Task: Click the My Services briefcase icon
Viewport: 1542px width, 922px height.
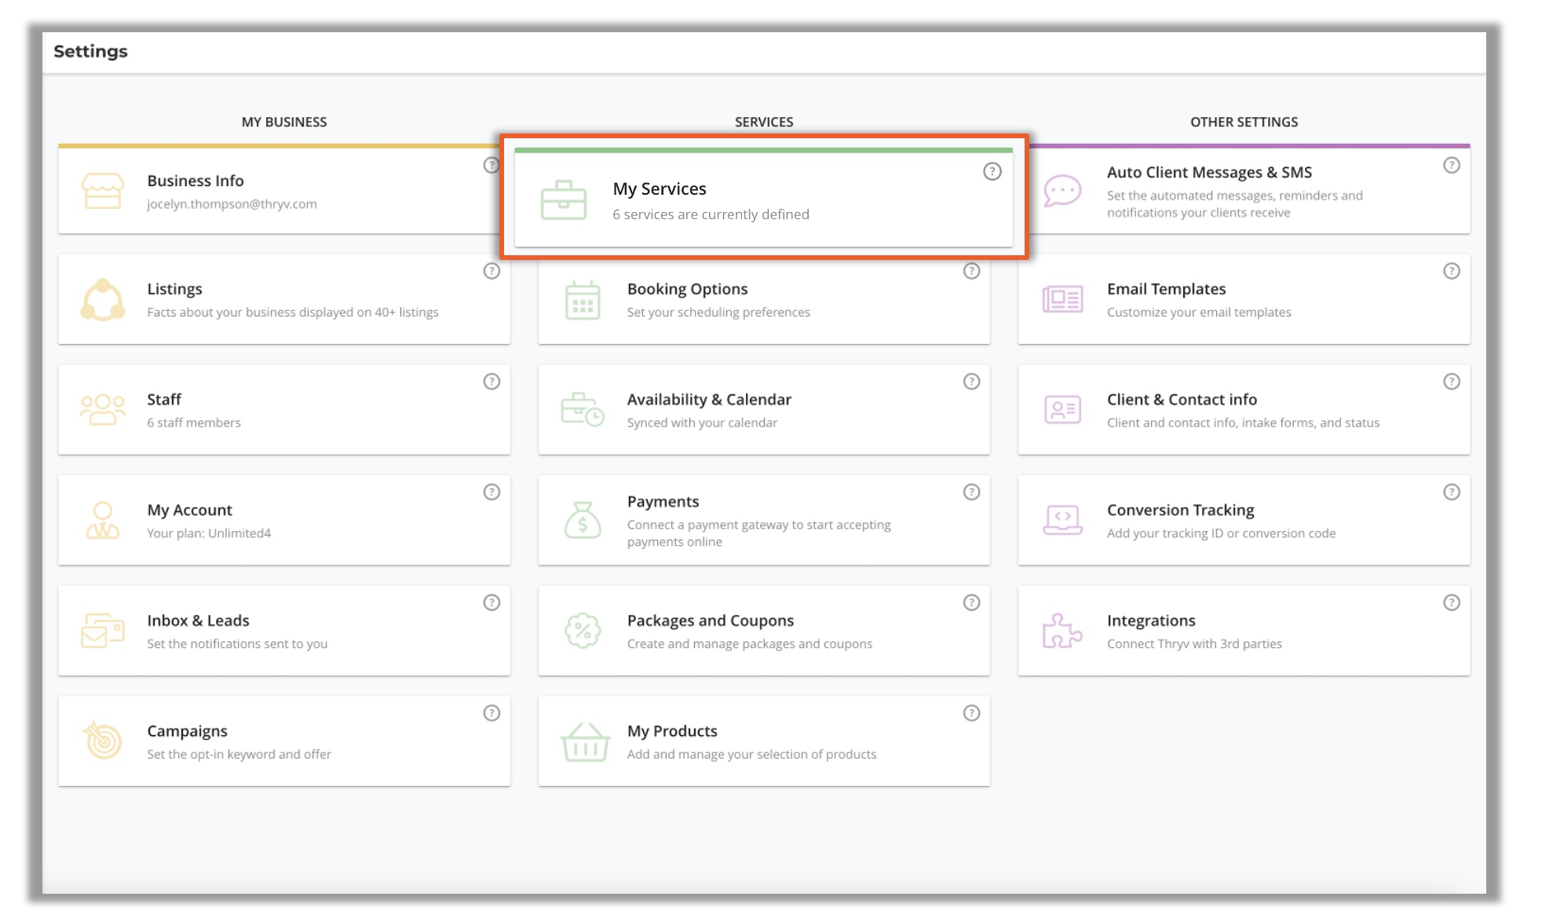Action: tap(564, 200)
